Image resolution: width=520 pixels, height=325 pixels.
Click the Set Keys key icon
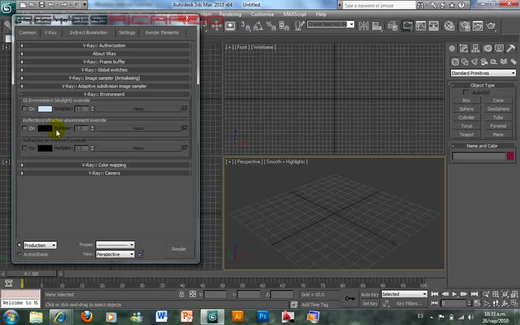click(x=350, y=299)
